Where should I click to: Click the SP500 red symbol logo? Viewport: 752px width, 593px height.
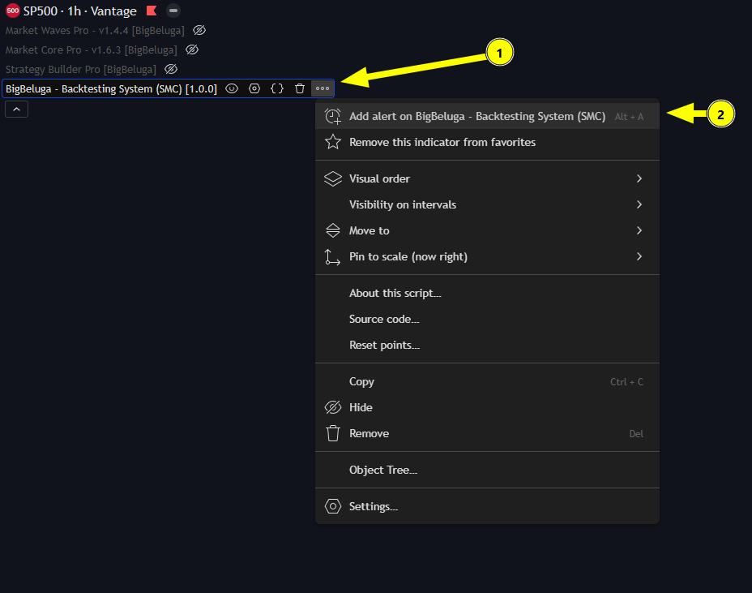tap(12, 11)
